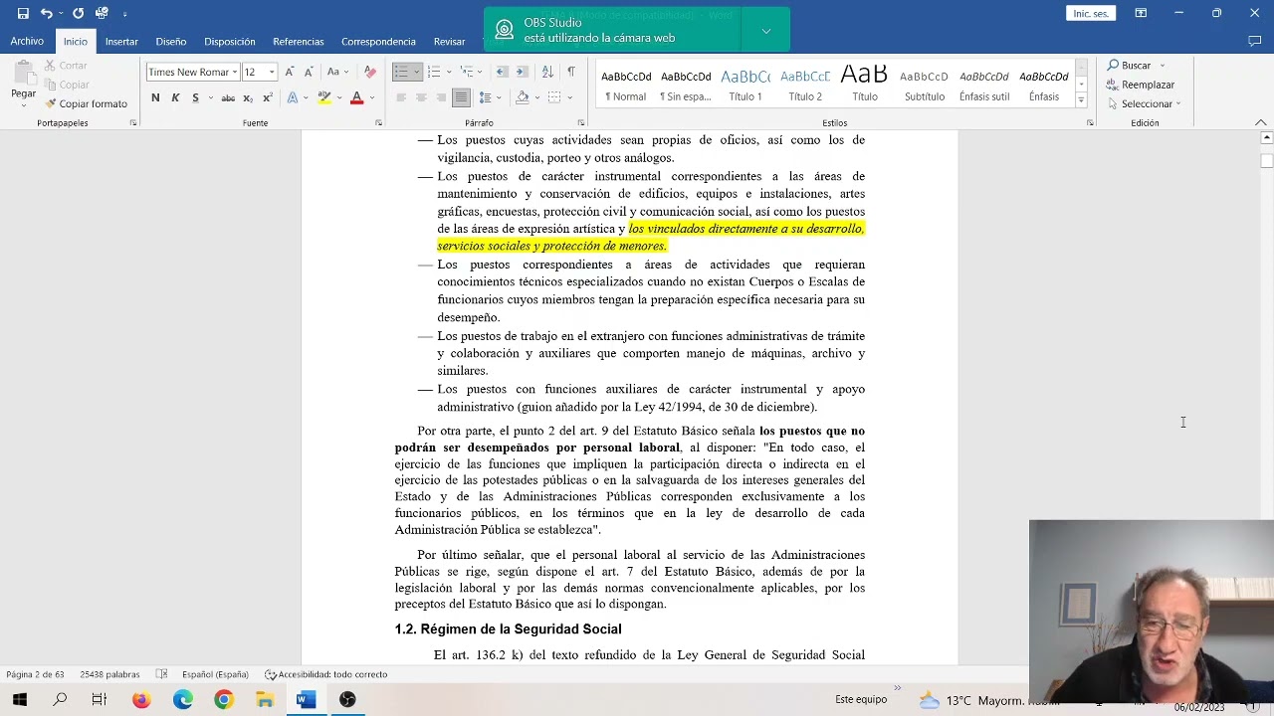1274x716 pixels.
Task: Open the font name dropdown
Action: (x=234, y=72)
